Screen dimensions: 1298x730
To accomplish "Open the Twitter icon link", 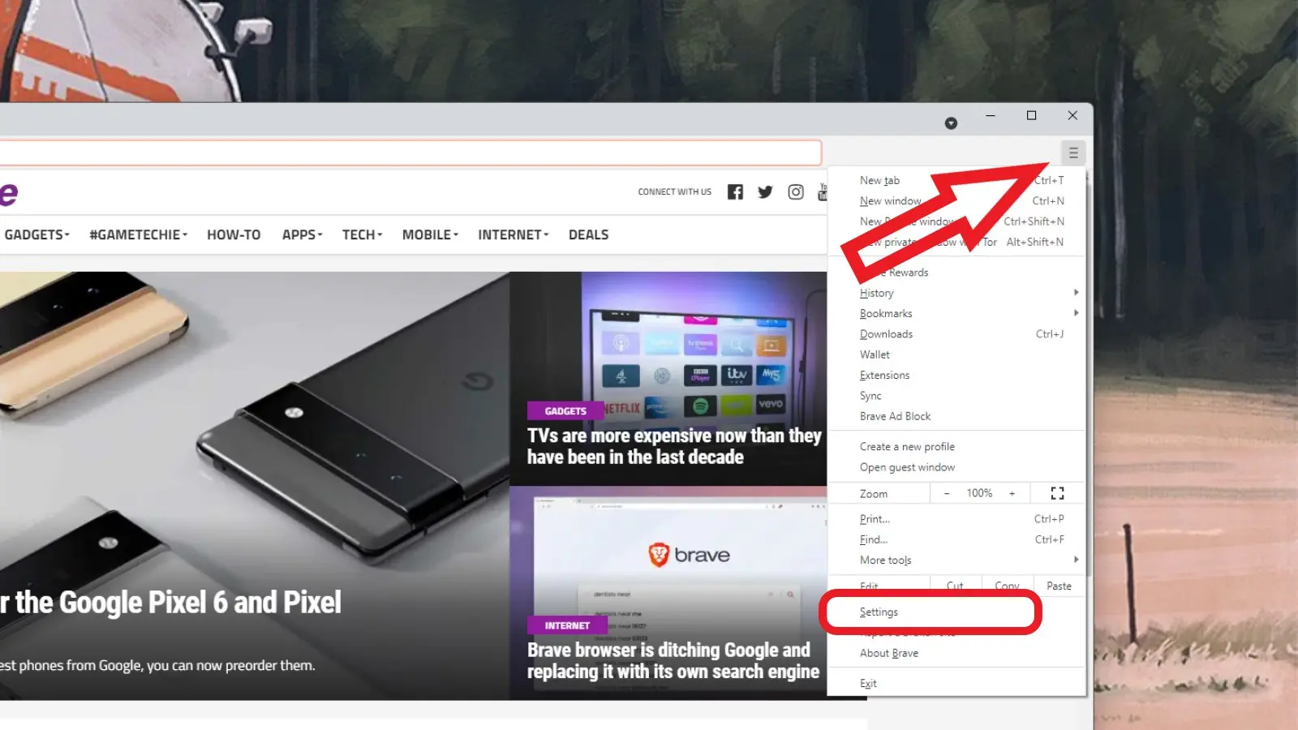I will click(x=765, y=192).
